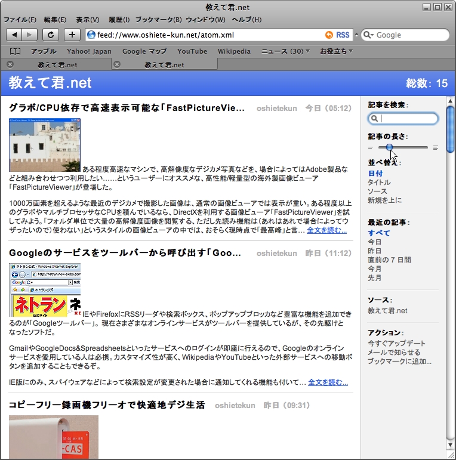Show すべて recent articles
The width and height of the screenshot is (456, 460).
379,233
